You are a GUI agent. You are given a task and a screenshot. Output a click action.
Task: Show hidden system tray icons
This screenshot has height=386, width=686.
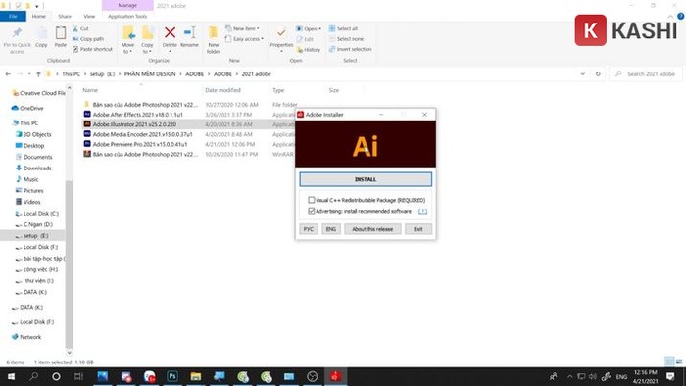point(569,376)
